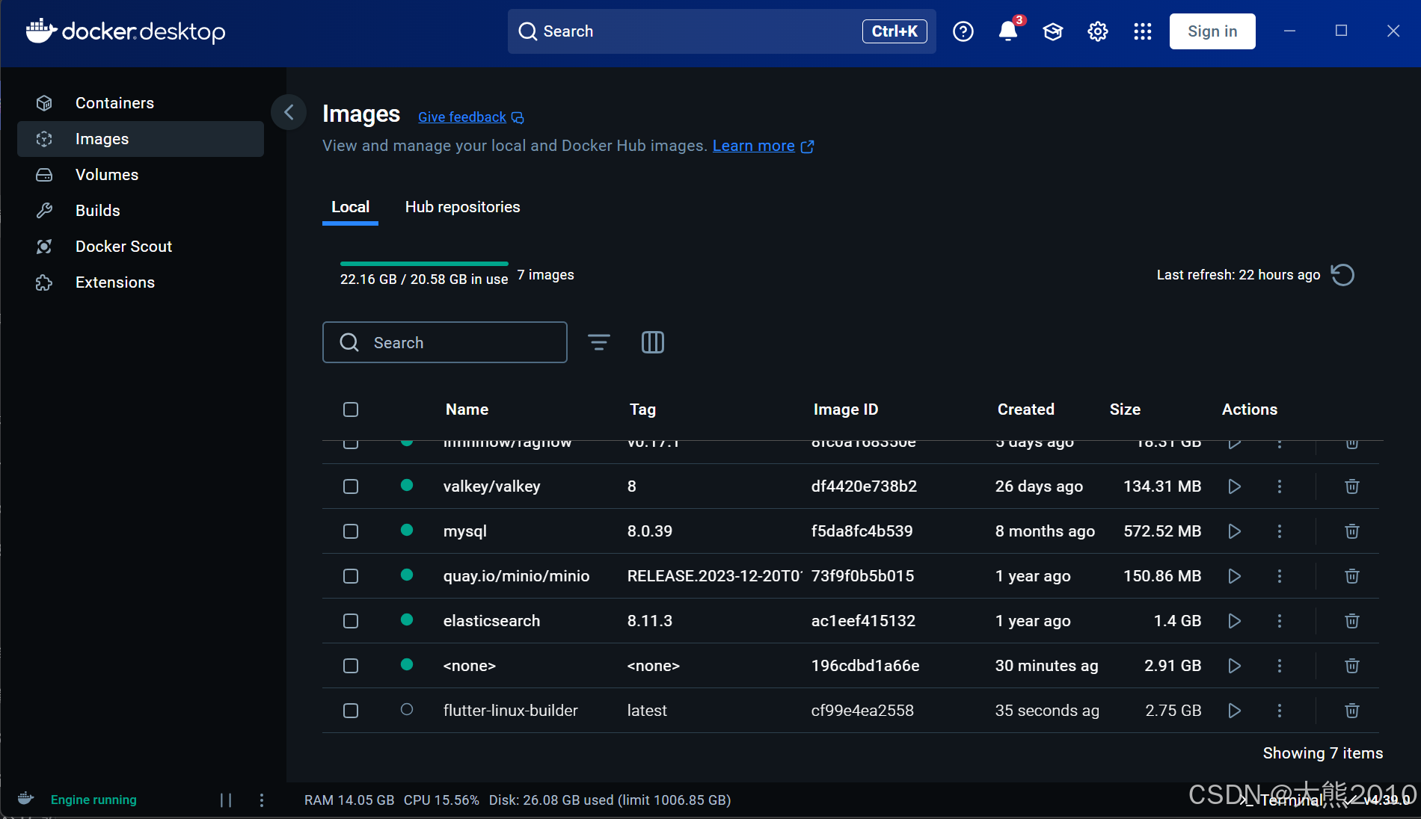The image size is (1421, 819).
Task: Open the column visibility selector
Action: click(x=651, y=342)
